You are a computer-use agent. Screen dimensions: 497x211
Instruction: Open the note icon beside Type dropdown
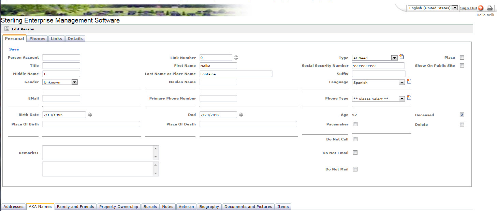[x=401, y=57]
